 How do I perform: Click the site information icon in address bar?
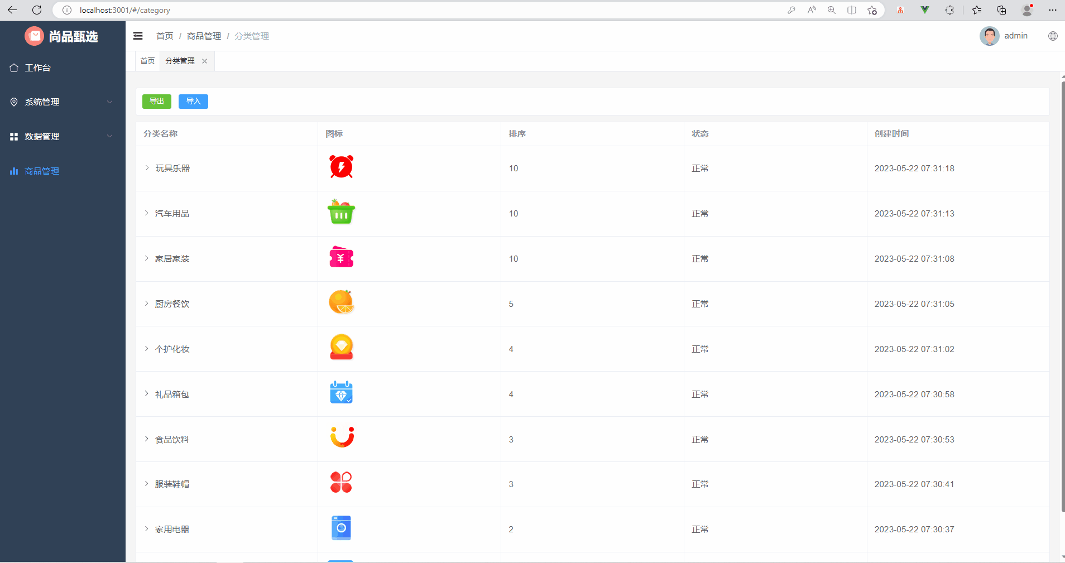coord(67,10)
